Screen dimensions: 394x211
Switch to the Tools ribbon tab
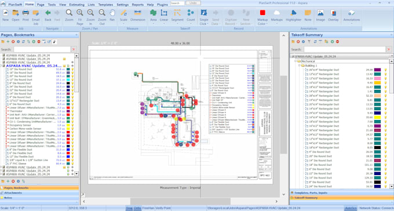tap(52, 5)
